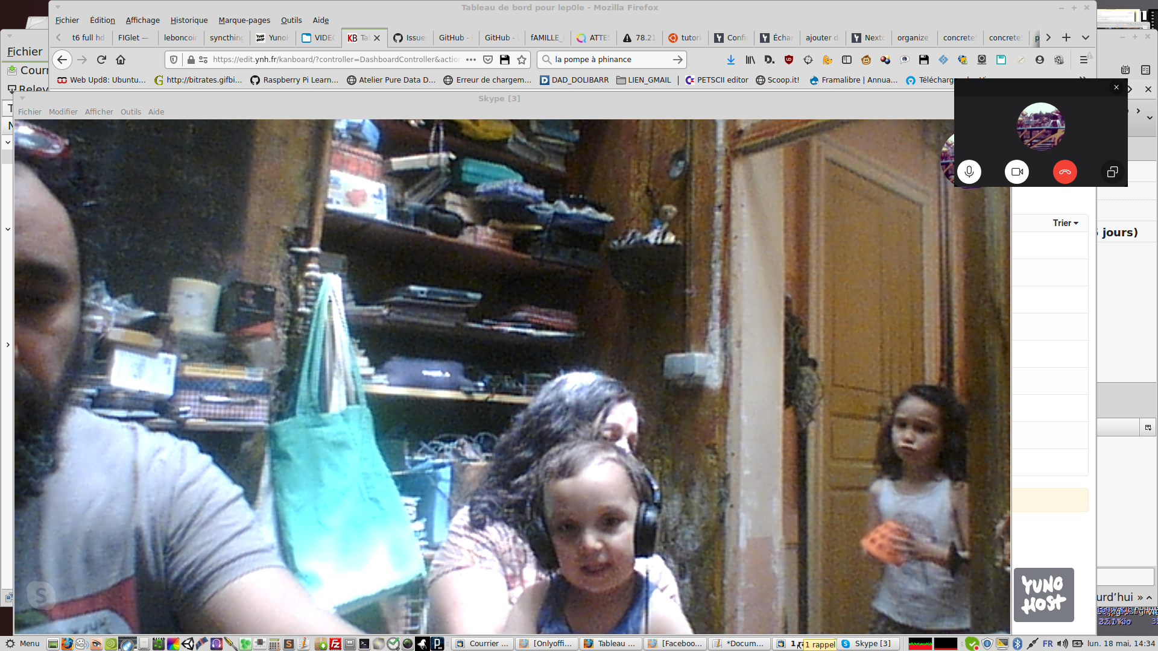Mute the microphone in Skype call

click(x=969, y=172)
